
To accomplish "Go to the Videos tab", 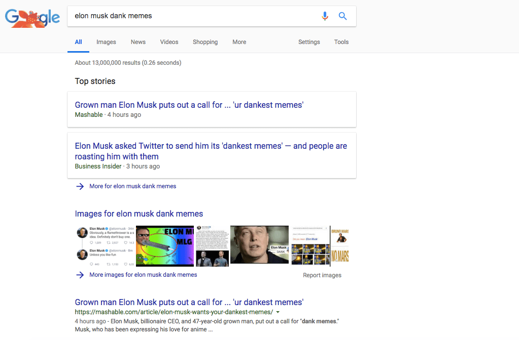I will point(169,42).
